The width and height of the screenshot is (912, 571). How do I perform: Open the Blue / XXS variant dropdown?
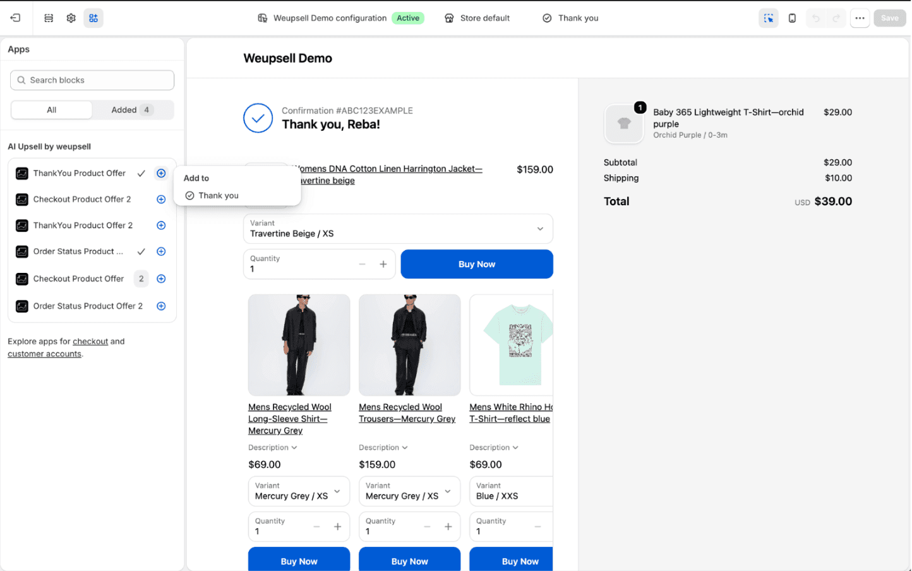(x=512, y=491)
